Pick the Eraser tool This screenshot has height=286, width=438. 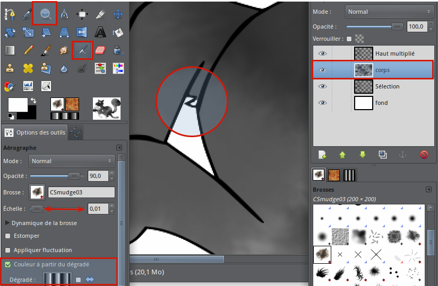click(x=100, y=50)
